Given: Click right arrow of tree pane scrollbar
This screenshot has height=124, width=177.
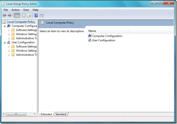Looking at the screenshot, I should pyautogui.click(x=35, y=114).
